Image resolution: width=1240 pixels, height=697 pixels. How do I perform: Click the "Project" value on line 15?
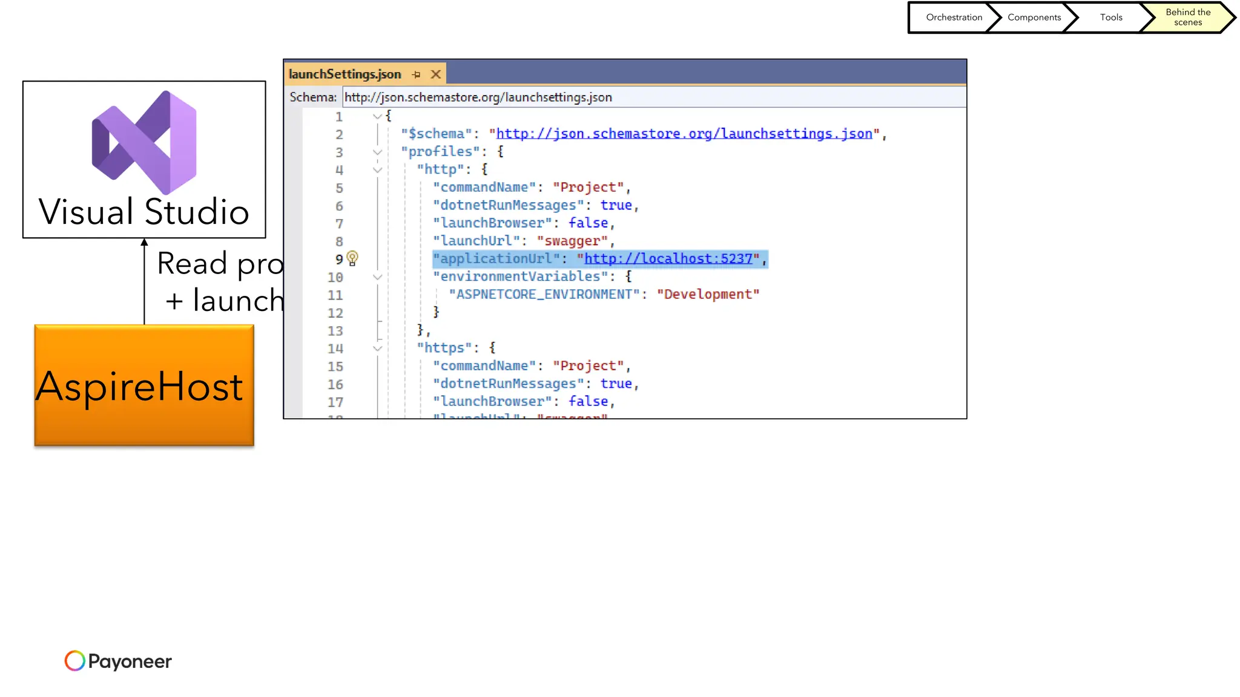[588, 366]
